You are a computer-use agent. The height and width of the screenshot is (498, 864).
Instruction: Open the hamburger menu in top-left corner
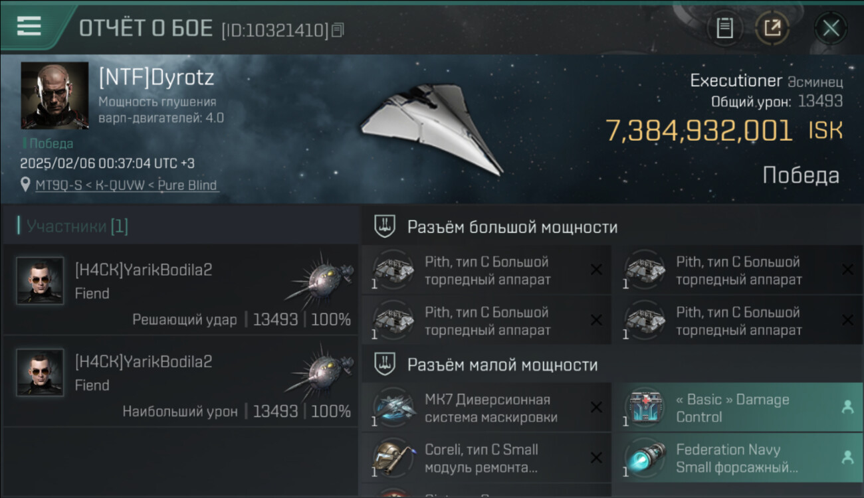coord(29,26)
